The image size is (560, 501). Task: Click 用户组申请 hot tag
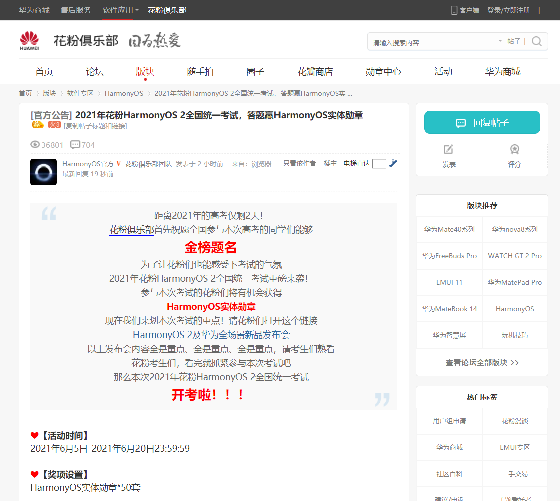click(x=449, y=421)
